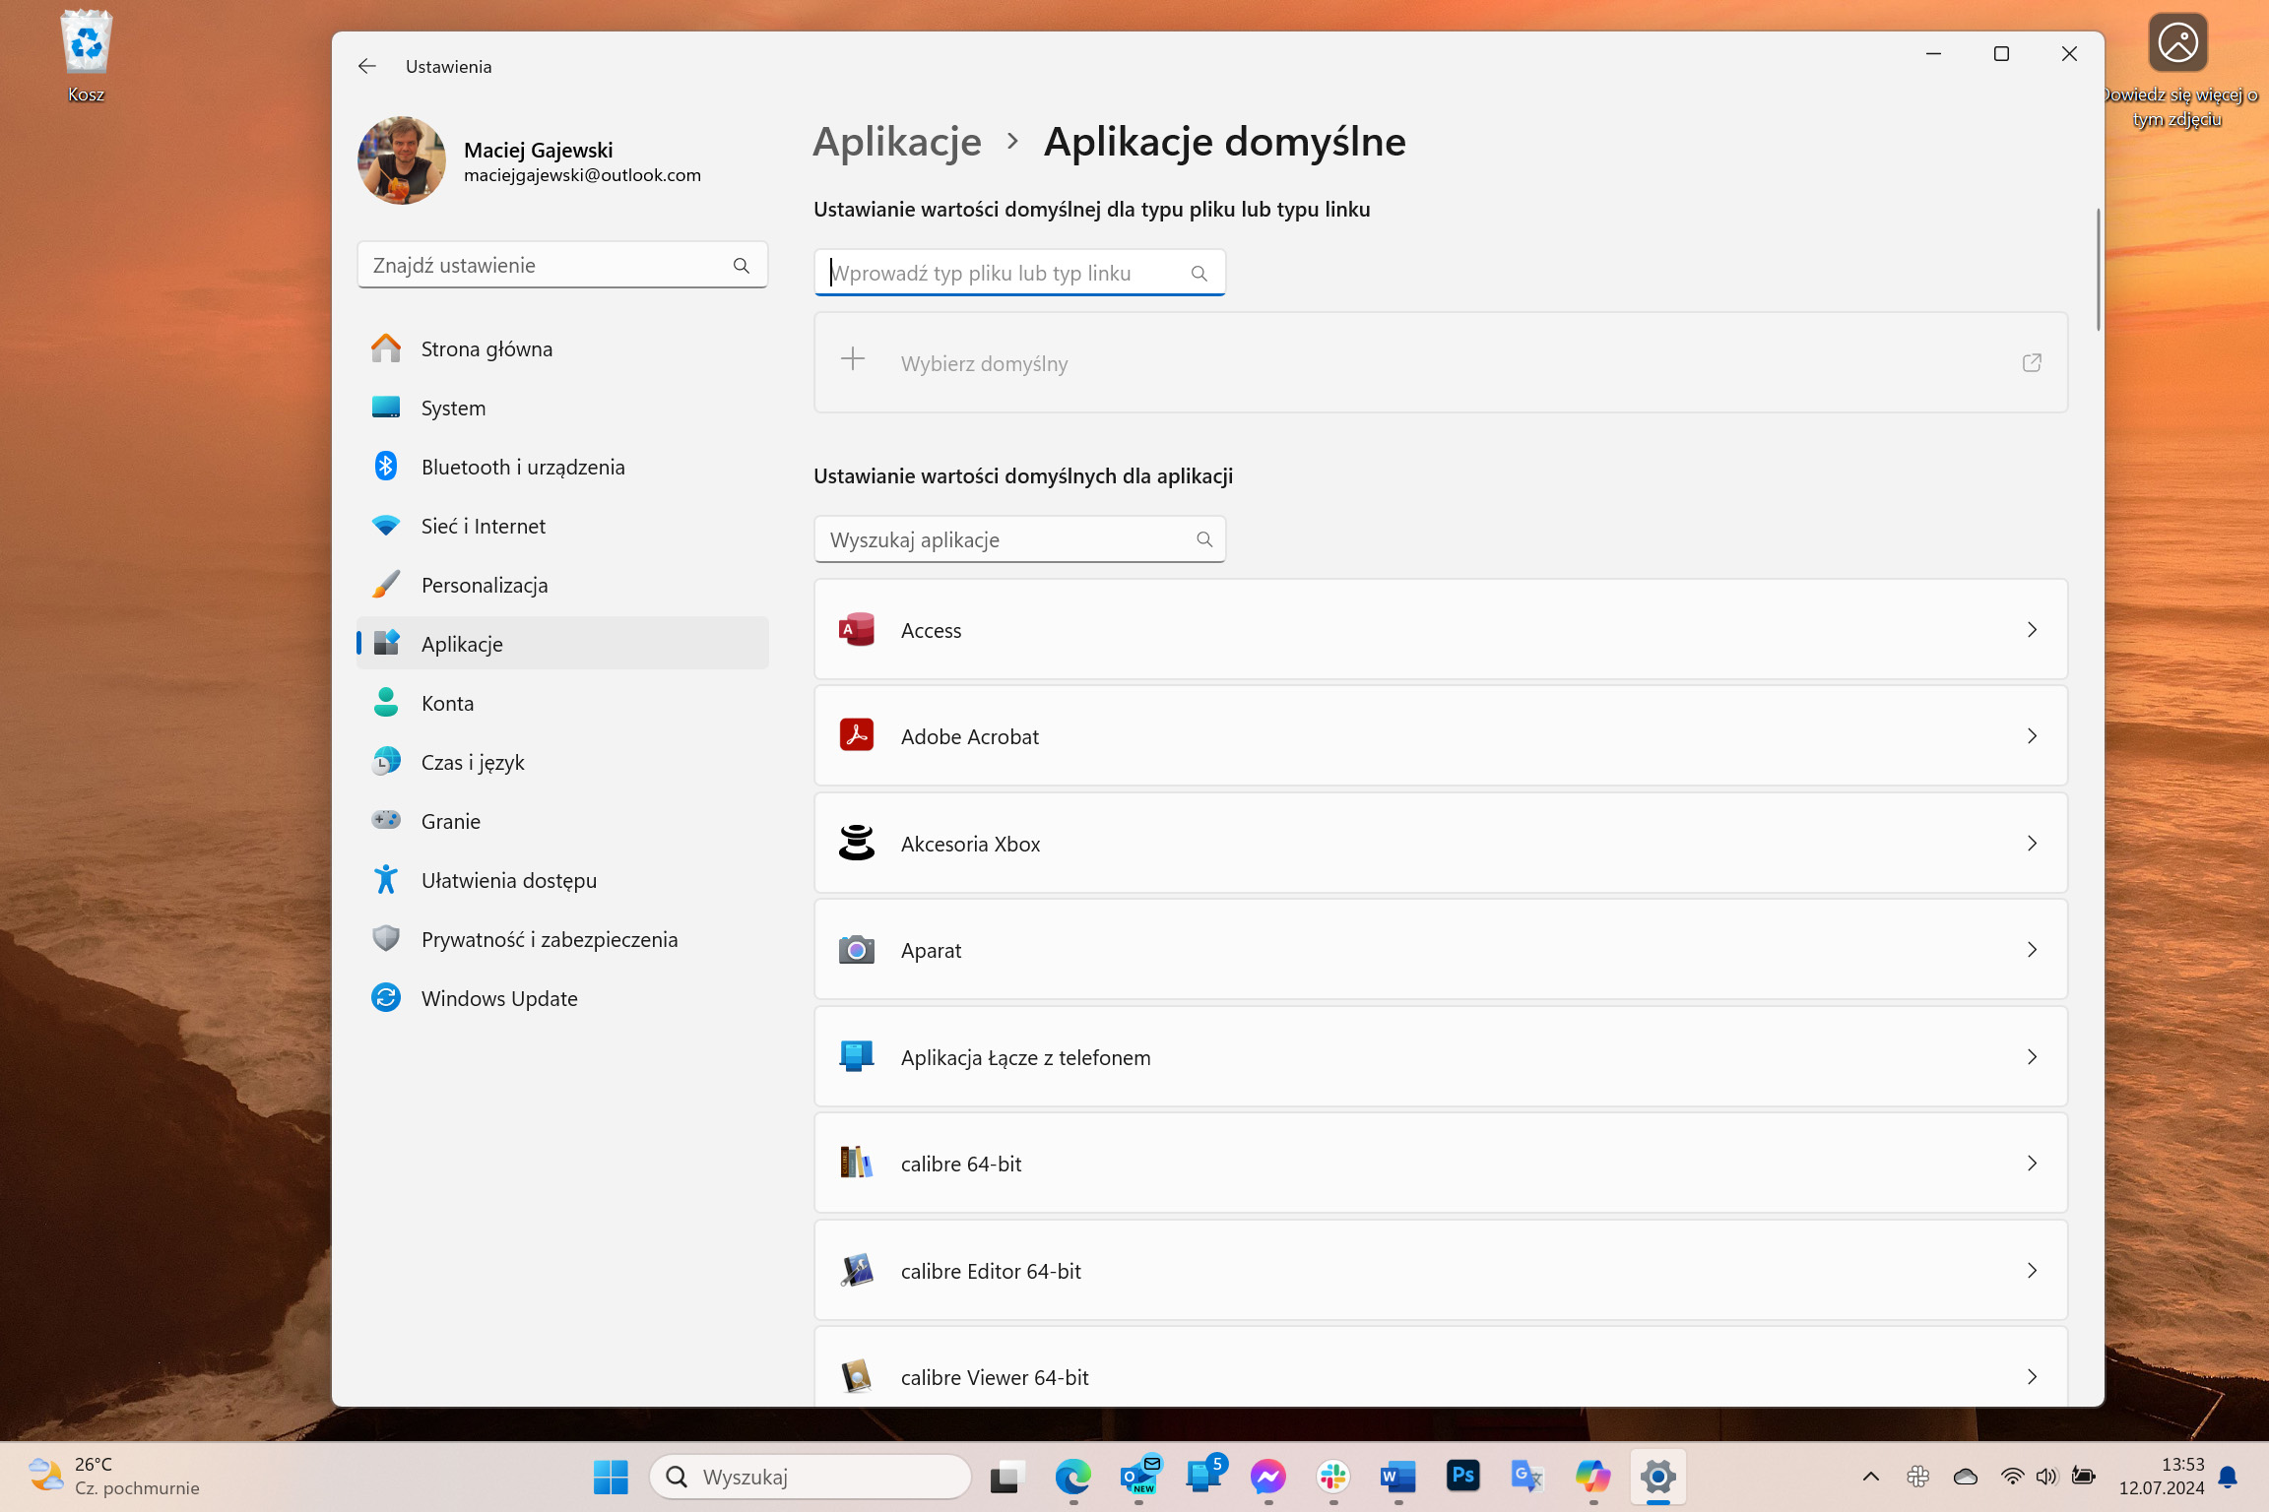Click the calibre Viewer 64-bit icon
2269x1512 pixels.
857,1376
